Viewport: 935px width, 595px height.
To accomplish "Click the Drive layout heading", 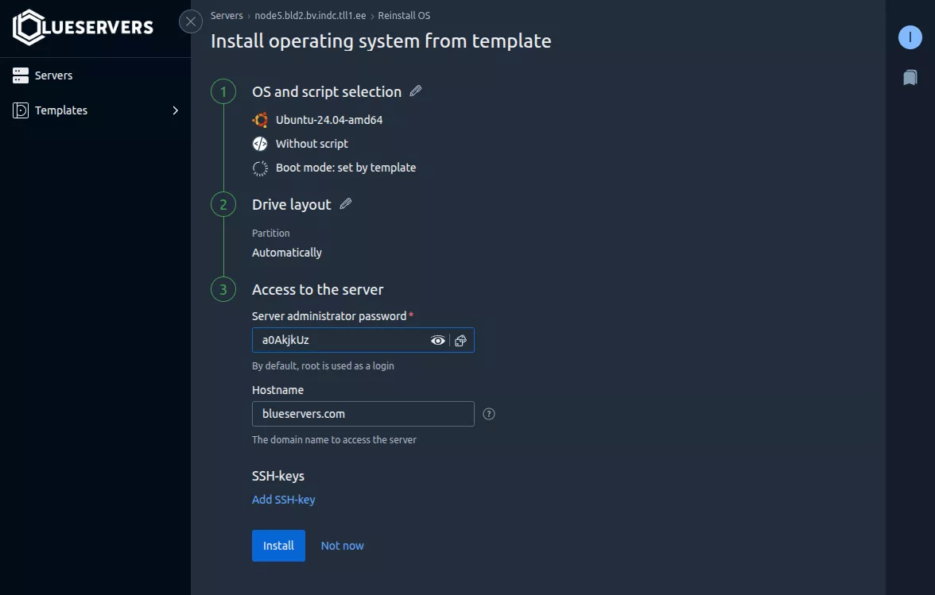I will 292,204.
